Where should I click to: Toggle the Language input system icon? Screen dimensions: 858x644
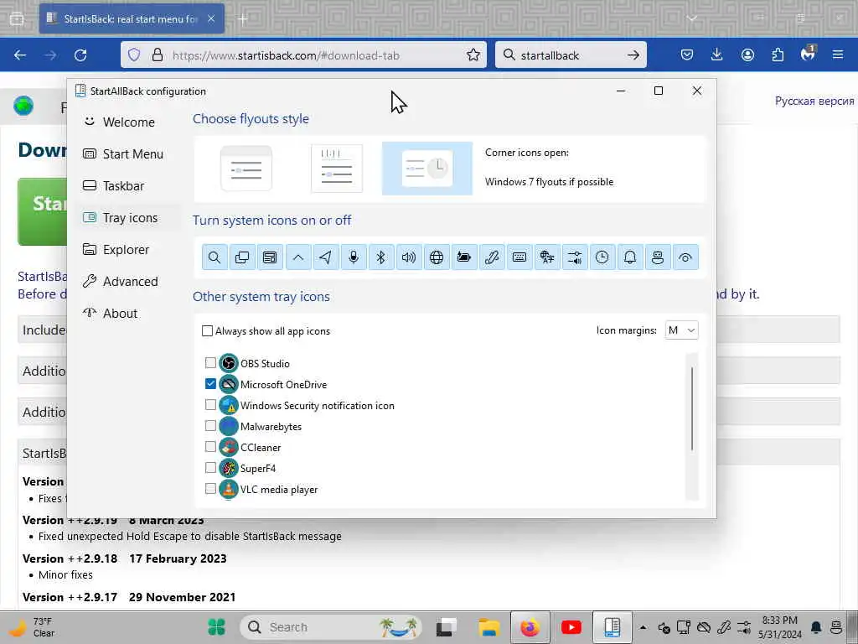[547, 257]
